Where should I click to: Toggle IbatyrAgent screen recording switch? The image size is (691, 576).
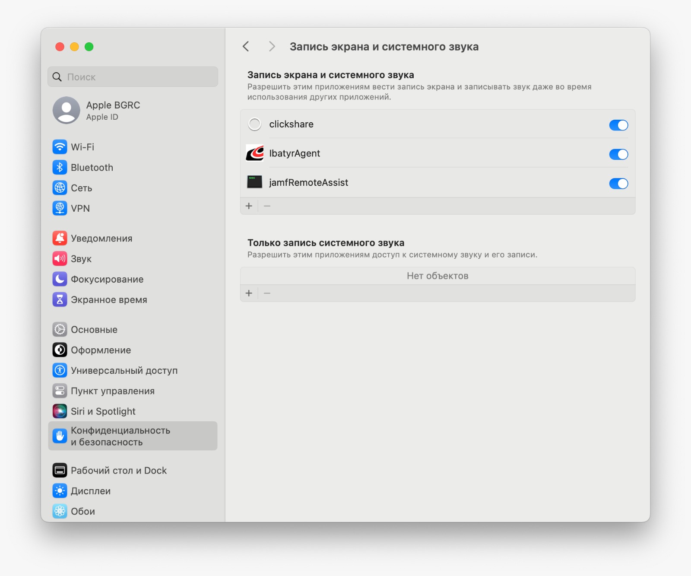point(618,154)
